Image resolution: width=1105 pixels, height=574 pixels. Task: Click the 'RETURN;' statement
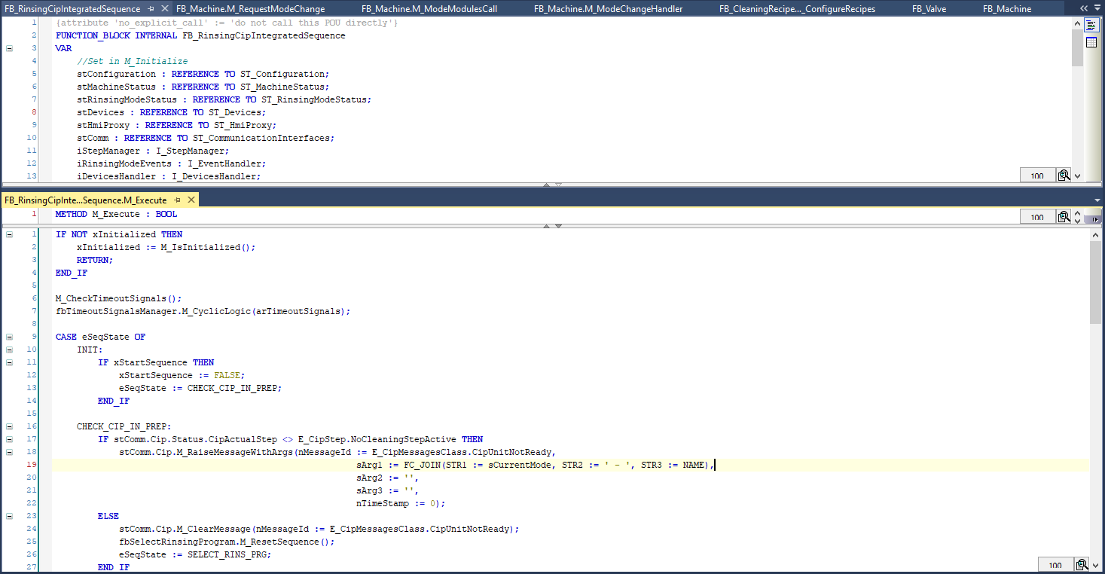[x=95, y=260]
